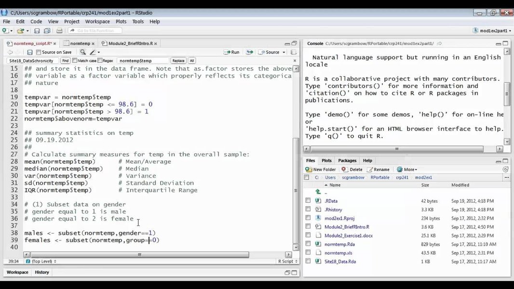
Task: Open the Module2_Exercise1.docx file link
Action: [x=349, y=236]
